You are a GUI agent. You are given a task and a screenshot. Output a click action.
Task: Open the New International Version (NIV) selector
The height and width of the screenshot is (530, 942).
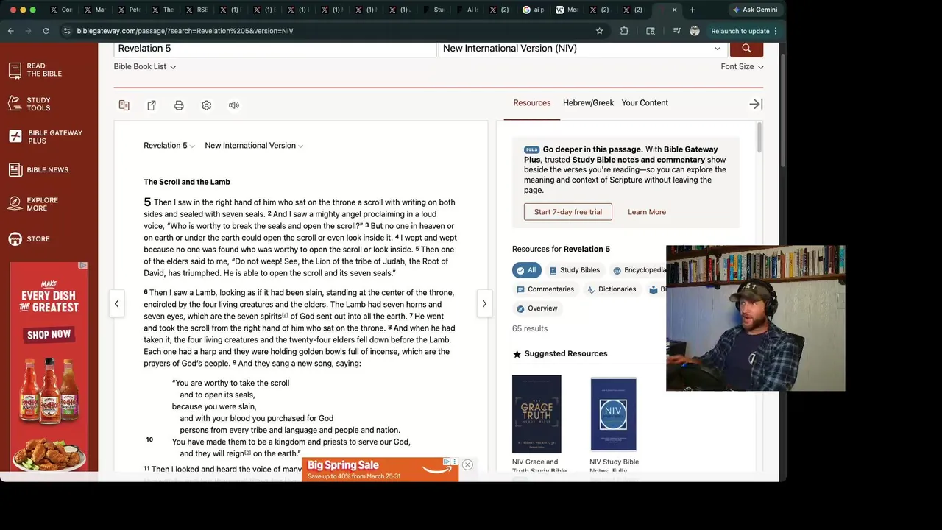[583, 49]
